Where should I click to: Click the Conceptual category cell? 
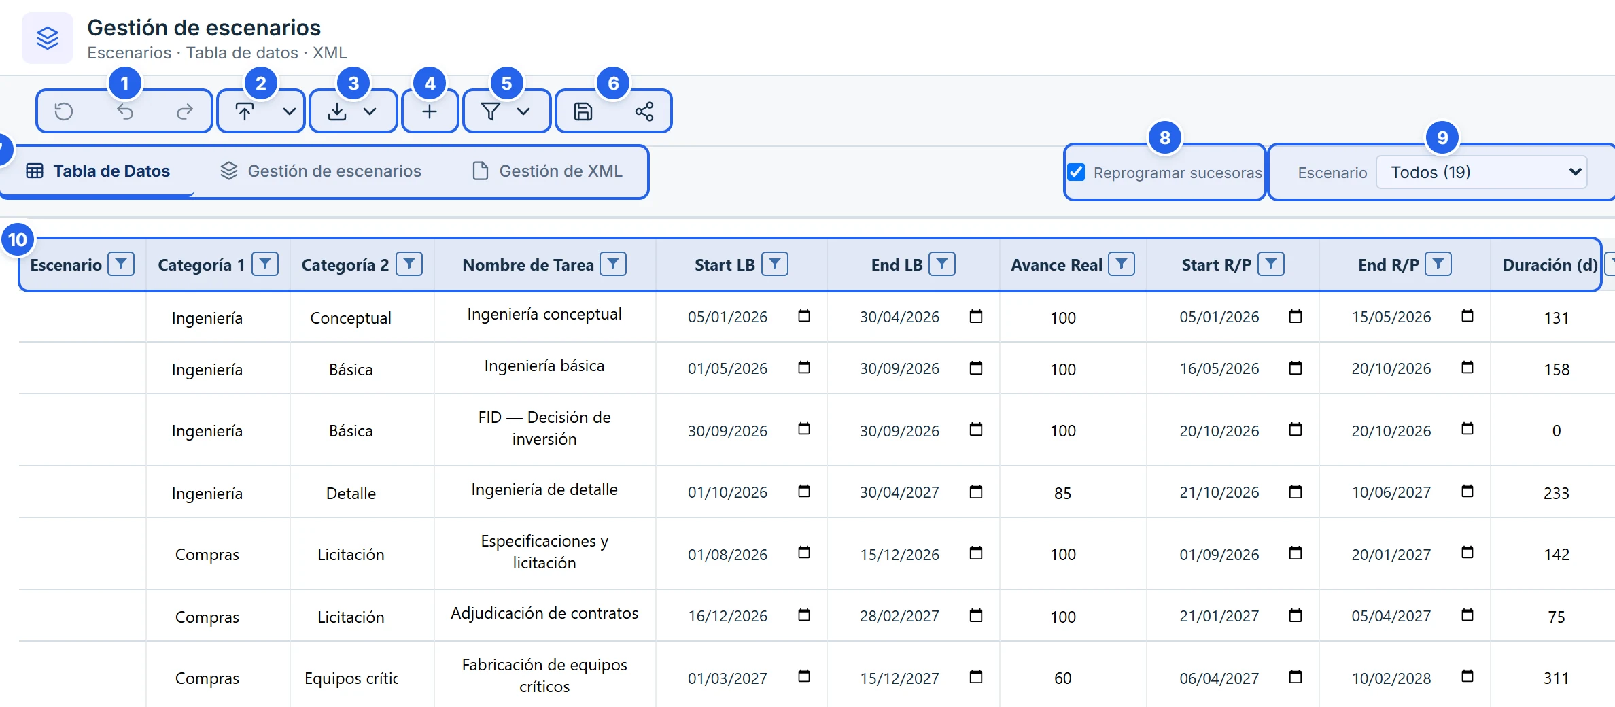[x=351, y=318]
